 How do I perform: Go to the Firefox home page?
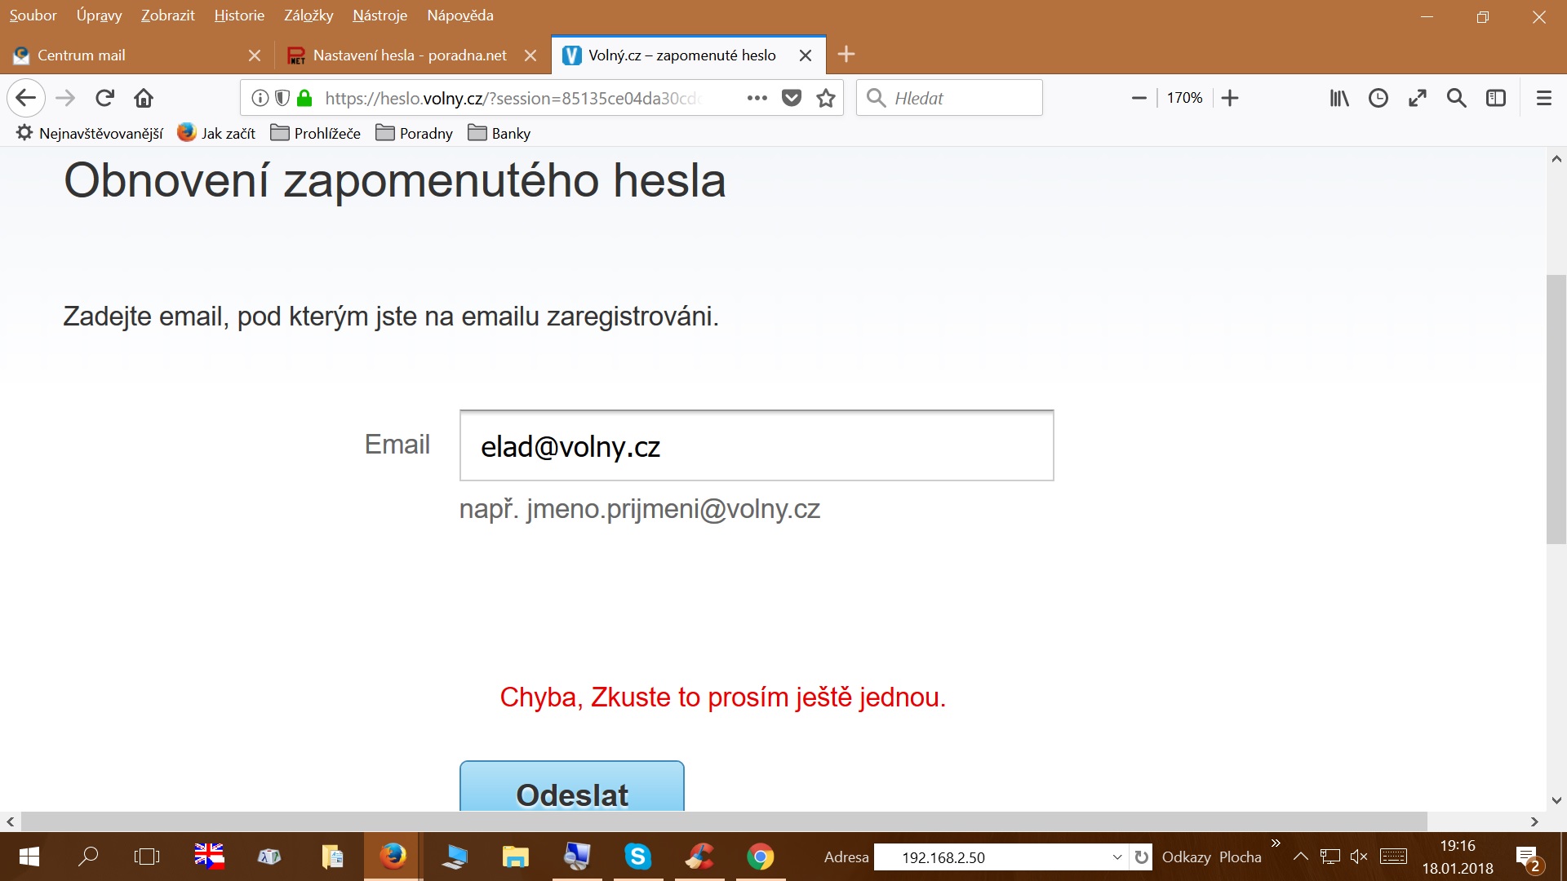coord(144,98)
